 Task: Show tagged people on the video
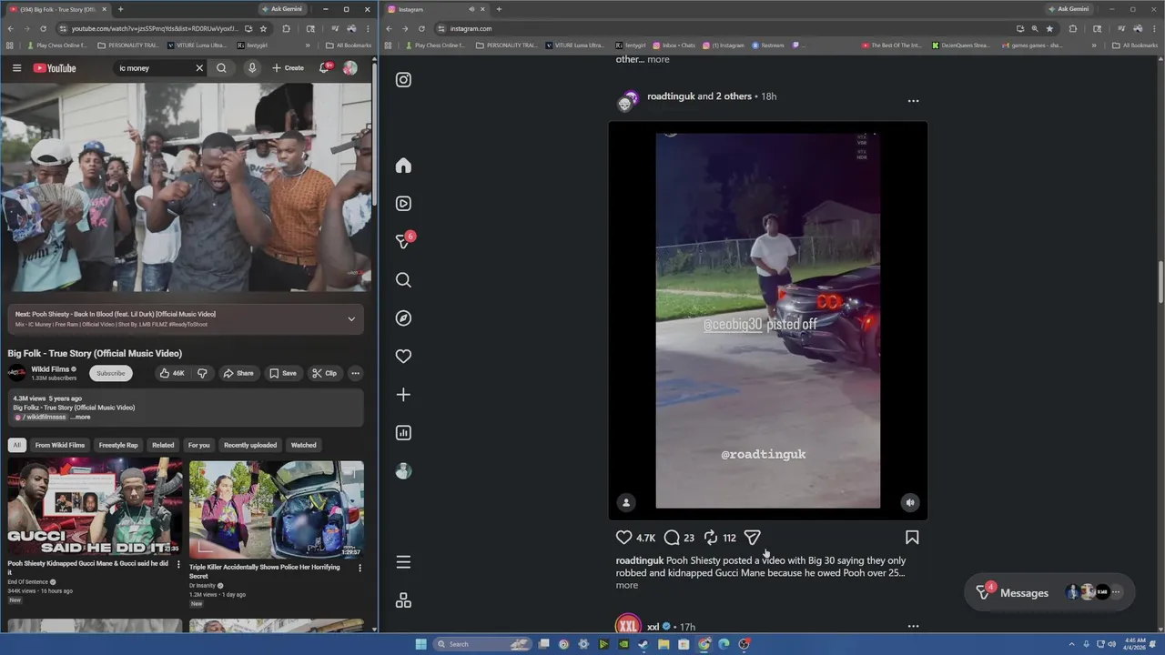626,502
